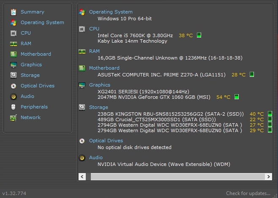
Task: Click the GPU temperature value 54 °C
Action: pos(223,97)
